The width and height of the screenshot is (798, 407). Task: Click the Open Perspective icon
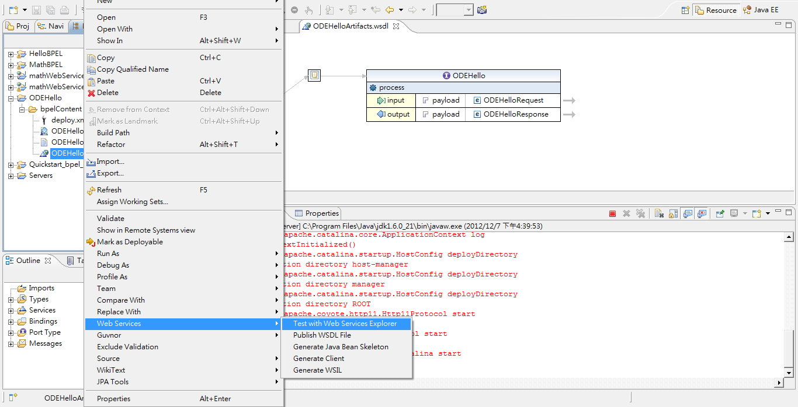tap(685, 10)
